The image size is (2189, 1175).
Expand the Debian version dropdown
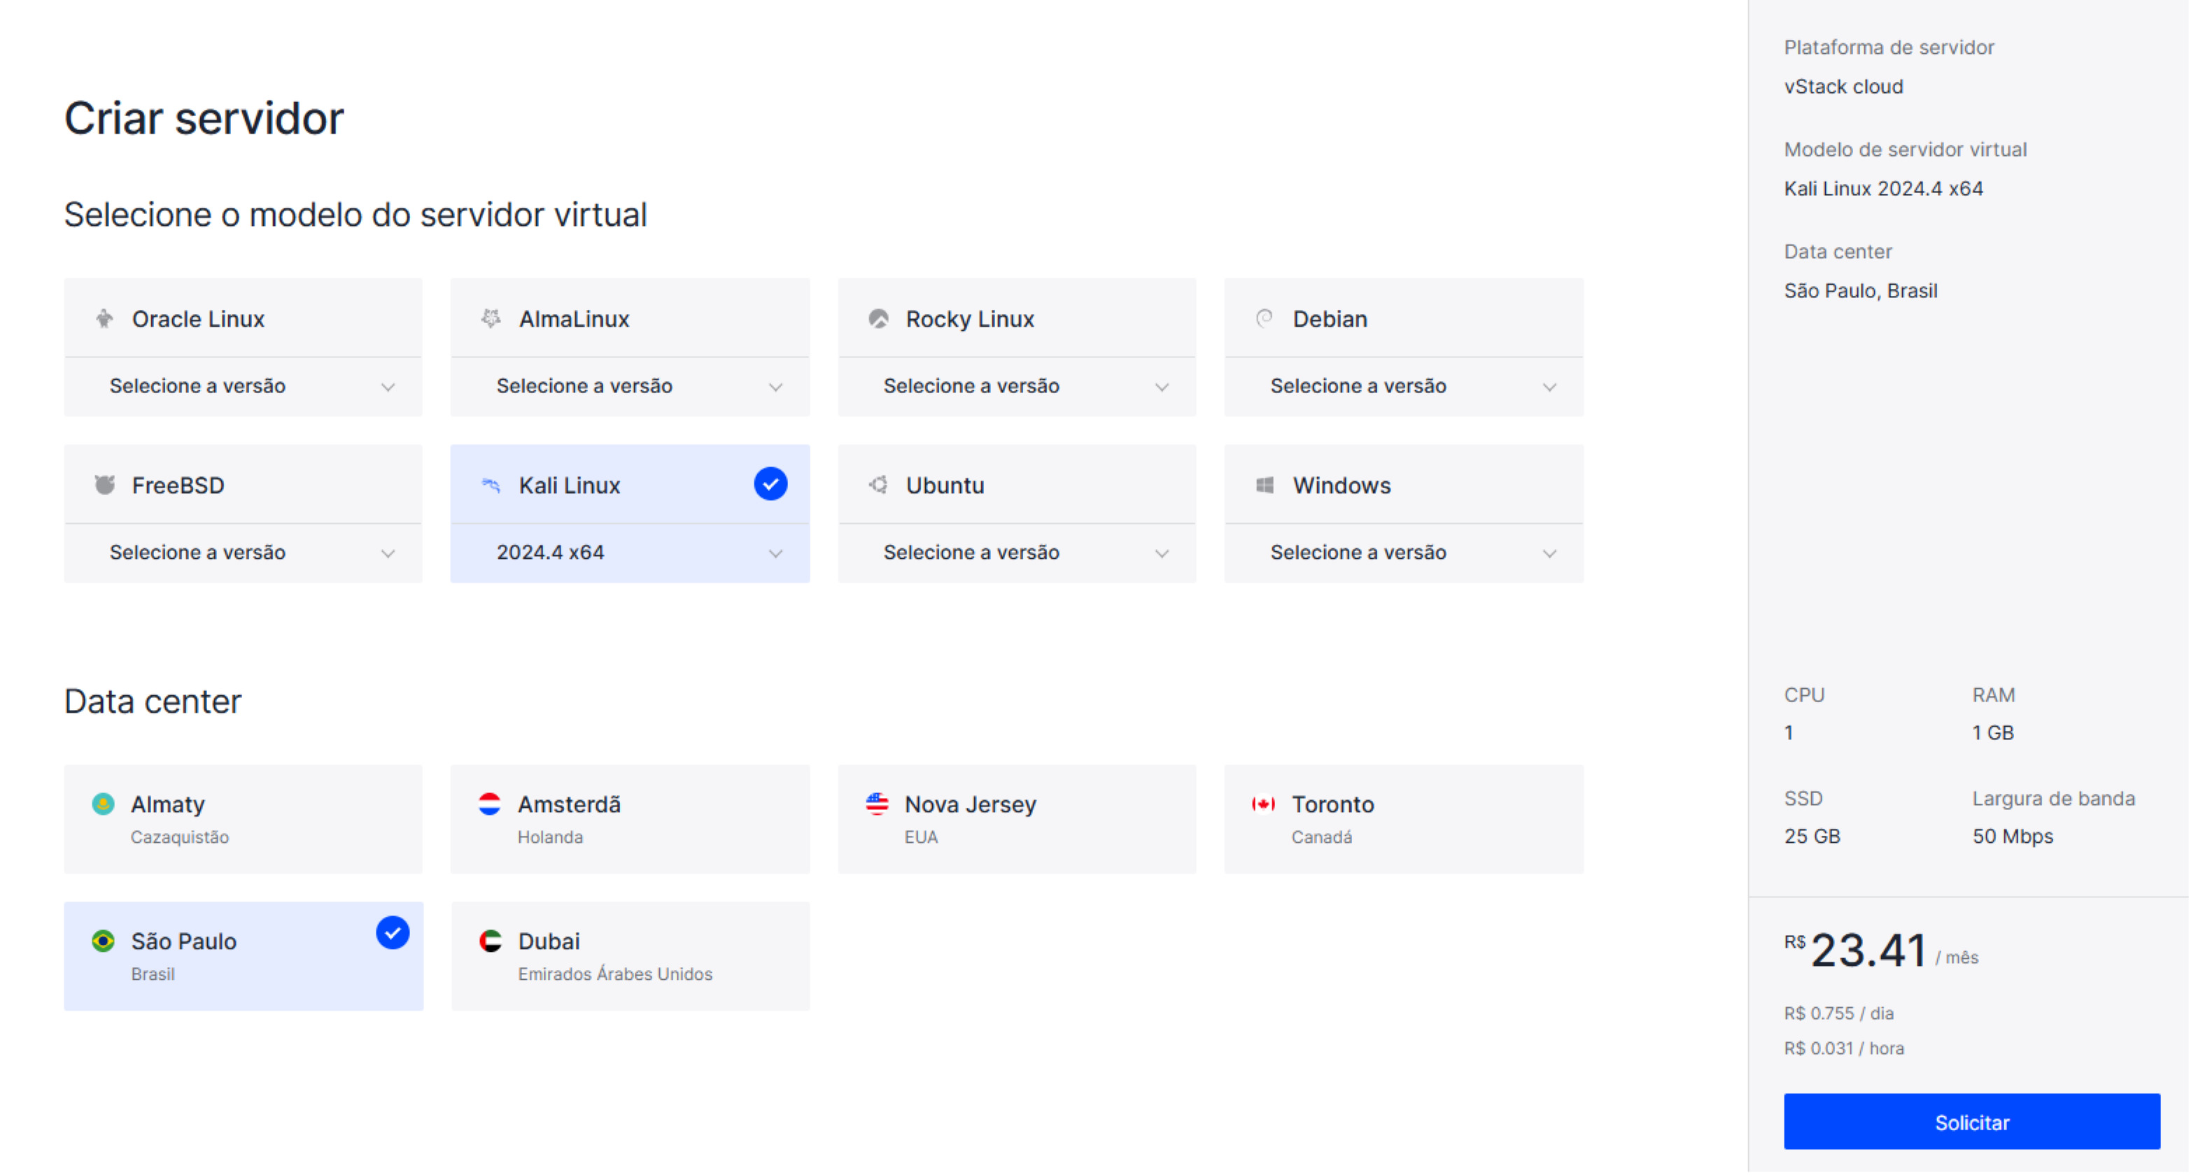(1404, 387)
